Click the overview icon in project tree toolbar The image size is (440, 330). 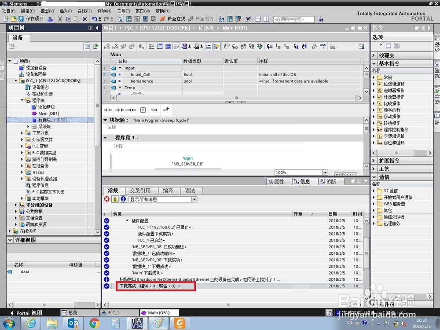point(87,46)
